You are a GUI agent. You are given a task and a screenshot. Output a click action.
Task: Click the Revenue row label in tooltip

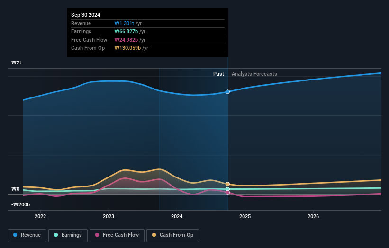[81, 23]
